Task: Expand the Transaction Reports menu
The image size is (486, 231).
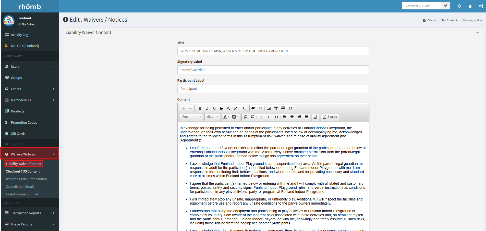Action: tap(30, 213)
